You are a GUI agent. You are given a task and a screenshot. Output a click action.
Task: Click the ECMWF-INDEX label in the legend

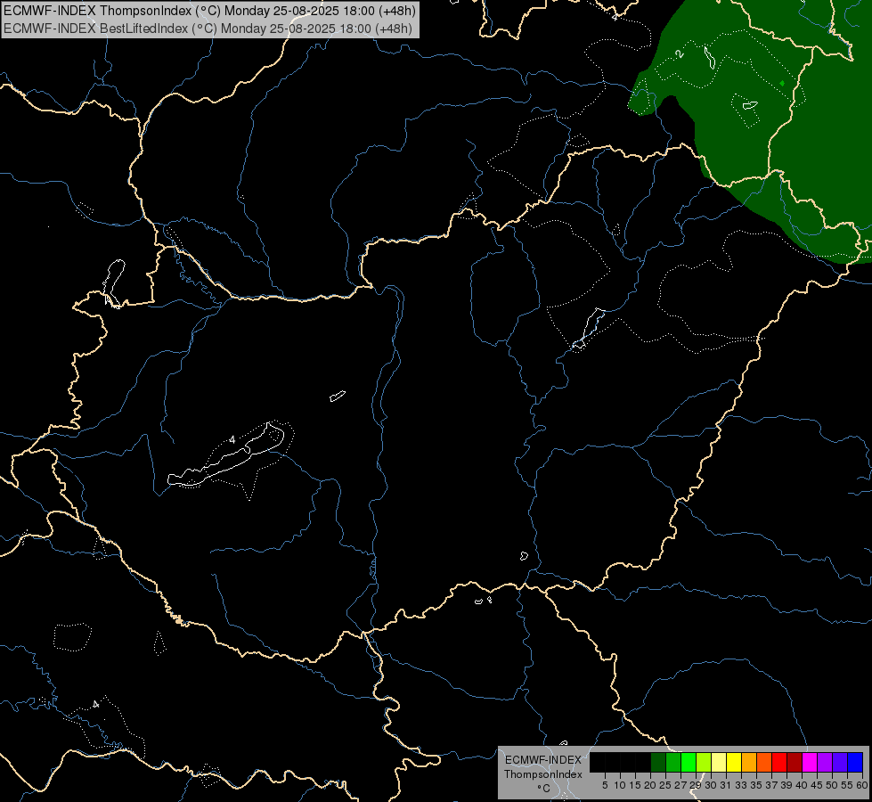(x=543, y=760)
